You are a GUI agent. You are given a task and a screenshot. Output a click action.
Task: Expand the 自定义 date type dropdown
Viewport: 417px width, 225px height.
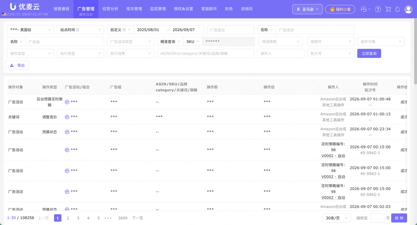(120, 30)
